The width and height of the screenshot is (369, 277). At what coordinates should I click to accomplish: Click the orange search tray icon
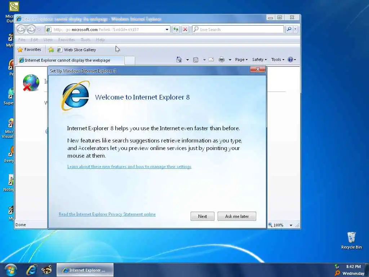[337, 273]
